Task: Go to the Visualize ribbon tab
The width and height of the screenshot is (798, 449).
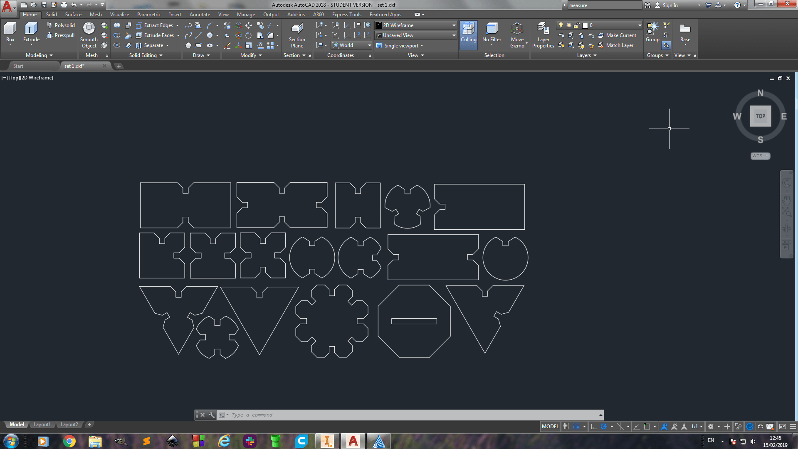Action: coord(119,15)
